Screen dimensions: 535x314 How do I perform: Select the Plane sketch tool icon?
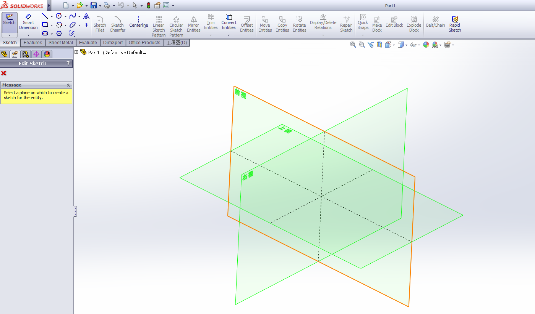73,34
